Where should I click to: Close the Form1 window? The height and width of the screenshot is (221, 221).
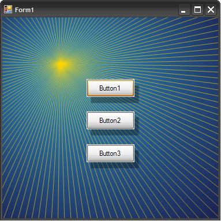(x=211, y=10)
